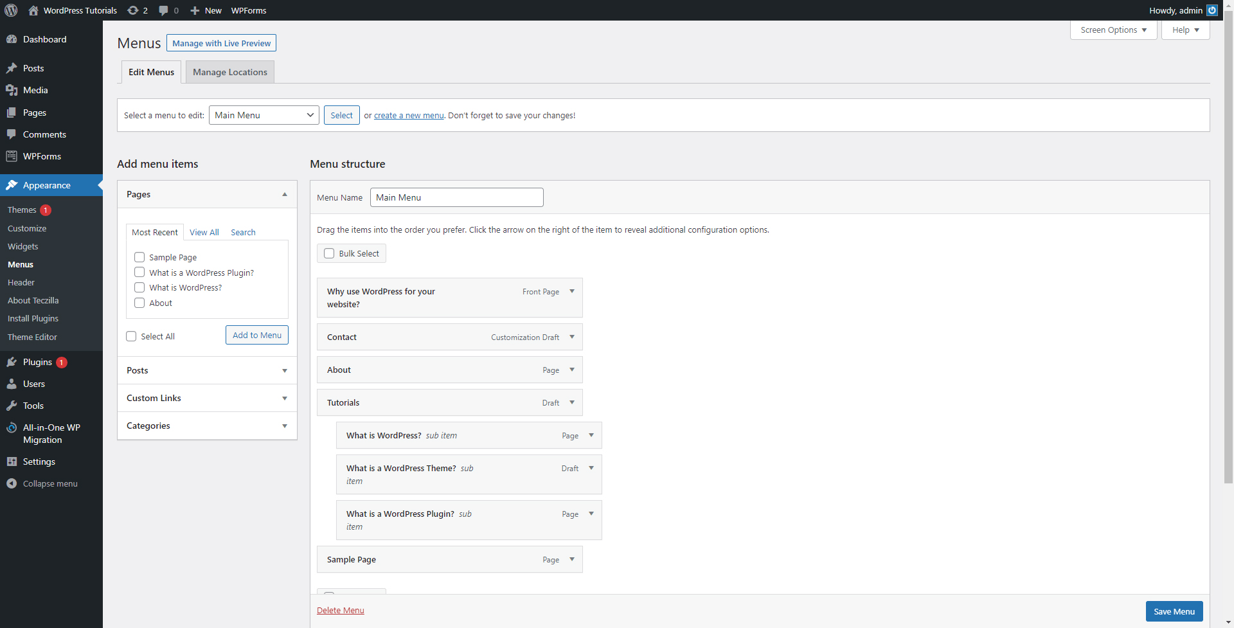Open the Install Plugins submenu item
Viewport: 1234px width, 628px height.
pyautogui.click(x=33, y=318)
